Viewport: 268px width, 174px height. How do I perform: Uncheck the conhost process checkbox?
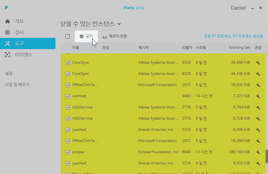pos(68,96)
